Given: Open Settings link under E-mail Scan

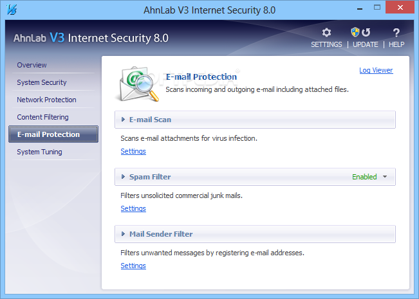Looking at the screenshot, I should 133,152.
